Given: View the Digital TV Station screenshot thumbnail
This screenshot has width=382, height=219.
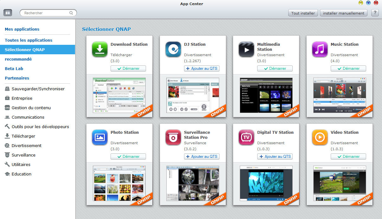Looking at the screenshot, I should coord(266,183).
